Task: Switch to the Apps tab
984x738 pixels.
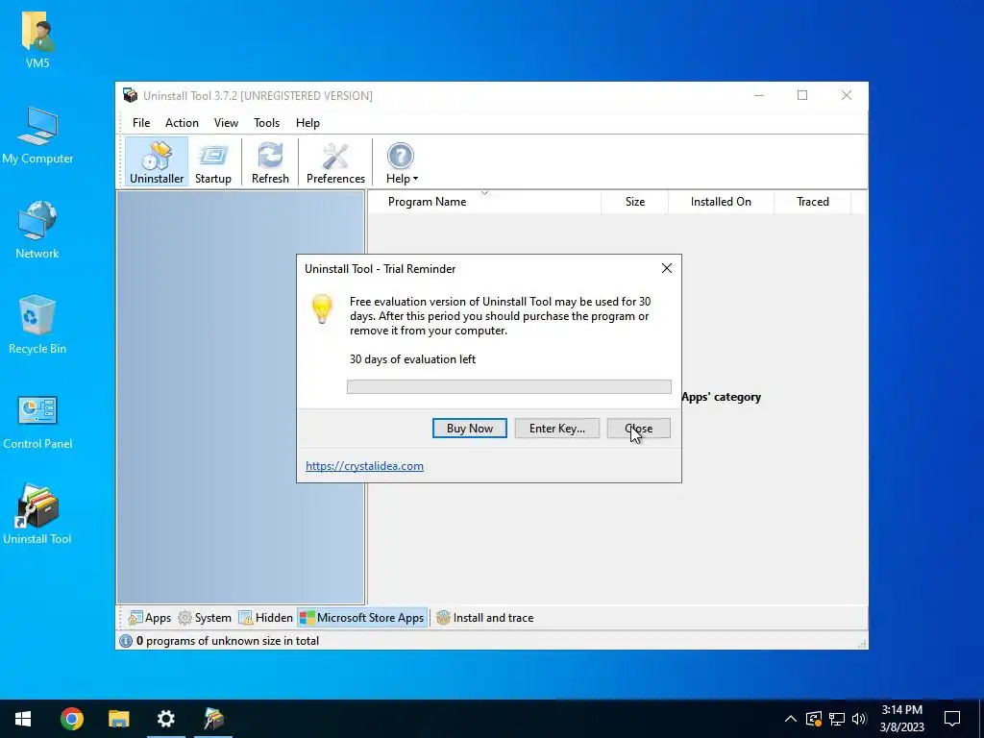Action: coord(149,618)
